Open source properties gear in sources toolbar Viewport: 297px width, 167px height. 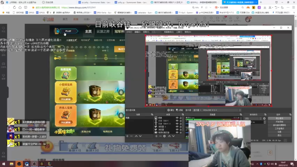pos(164,136)
